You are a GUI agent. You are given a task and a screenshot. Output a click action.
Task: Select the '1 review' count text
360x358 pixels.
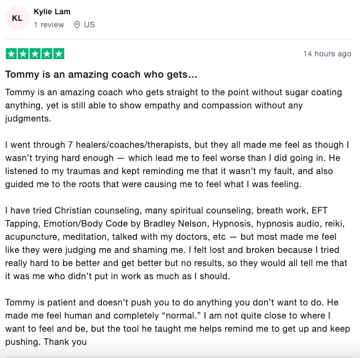point(49,25)
